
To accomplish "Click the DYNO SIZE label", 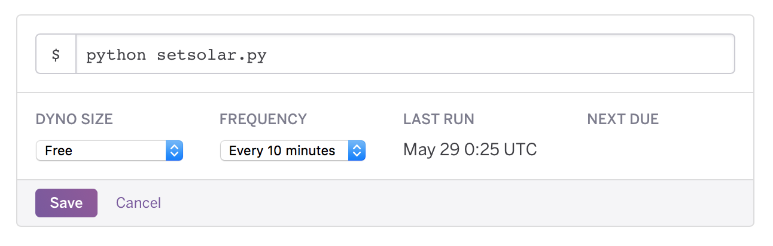I will tap(74, 119).
